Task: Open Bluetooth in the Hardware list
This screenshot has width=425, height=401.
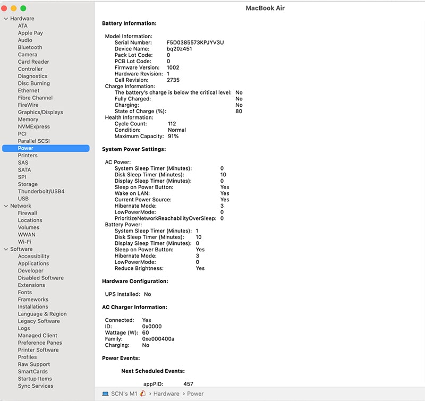Action: [x=30, y=47]
